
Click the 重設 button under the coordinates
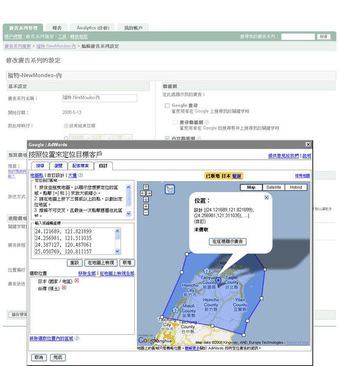(74, 263)
